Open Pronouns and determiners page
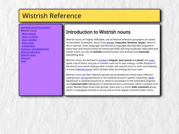179x134 pixels. click(x=35, y=49)
